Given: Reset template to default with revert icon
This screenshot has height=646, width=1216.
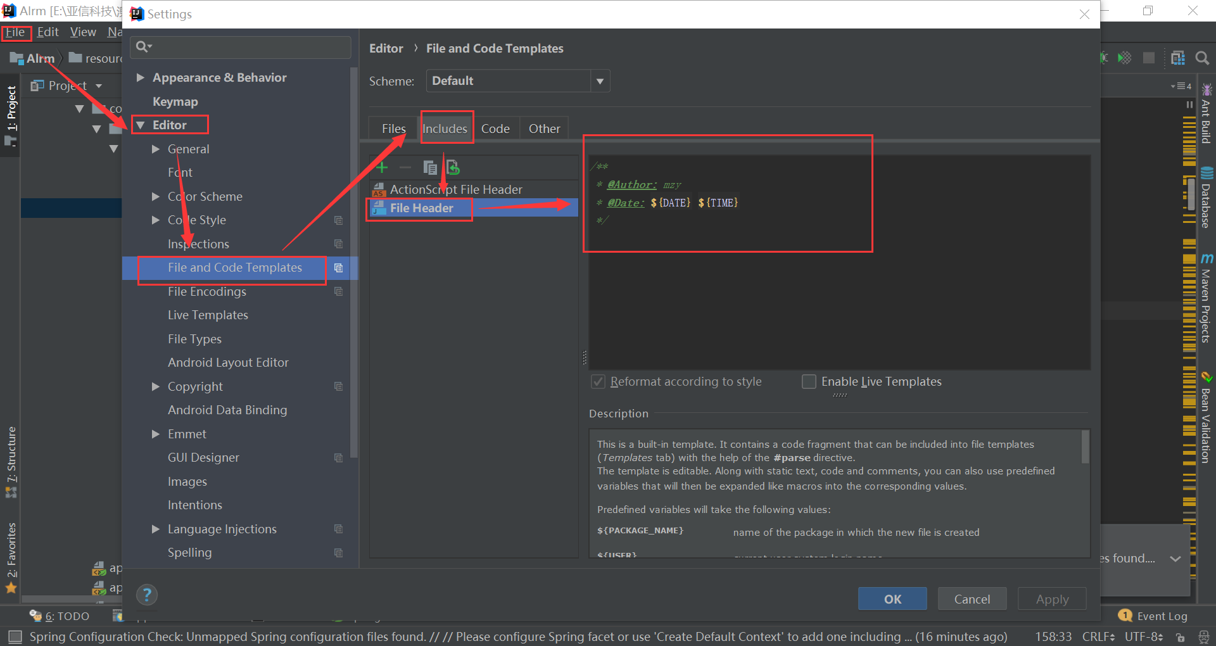Looking at the screenshot, I should click(x=453, y=167).
